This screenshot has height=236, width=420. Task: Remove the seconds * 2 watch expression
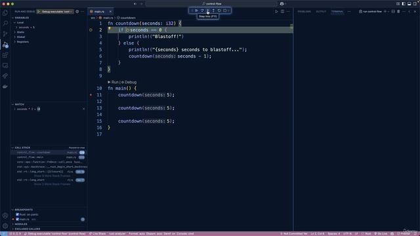(x=83, y=109)
